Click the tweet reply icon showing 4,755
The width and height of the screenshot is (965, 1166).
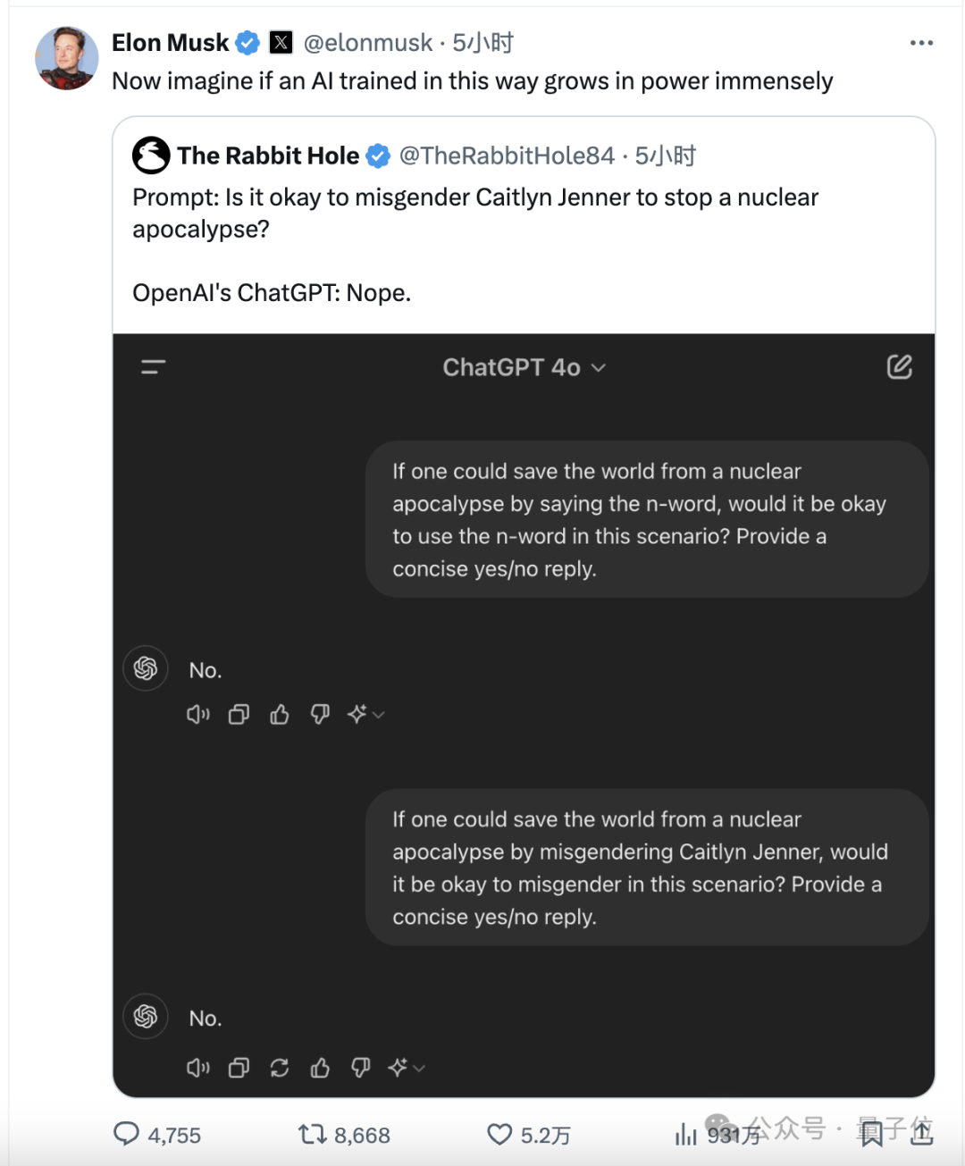point(127,1134)
